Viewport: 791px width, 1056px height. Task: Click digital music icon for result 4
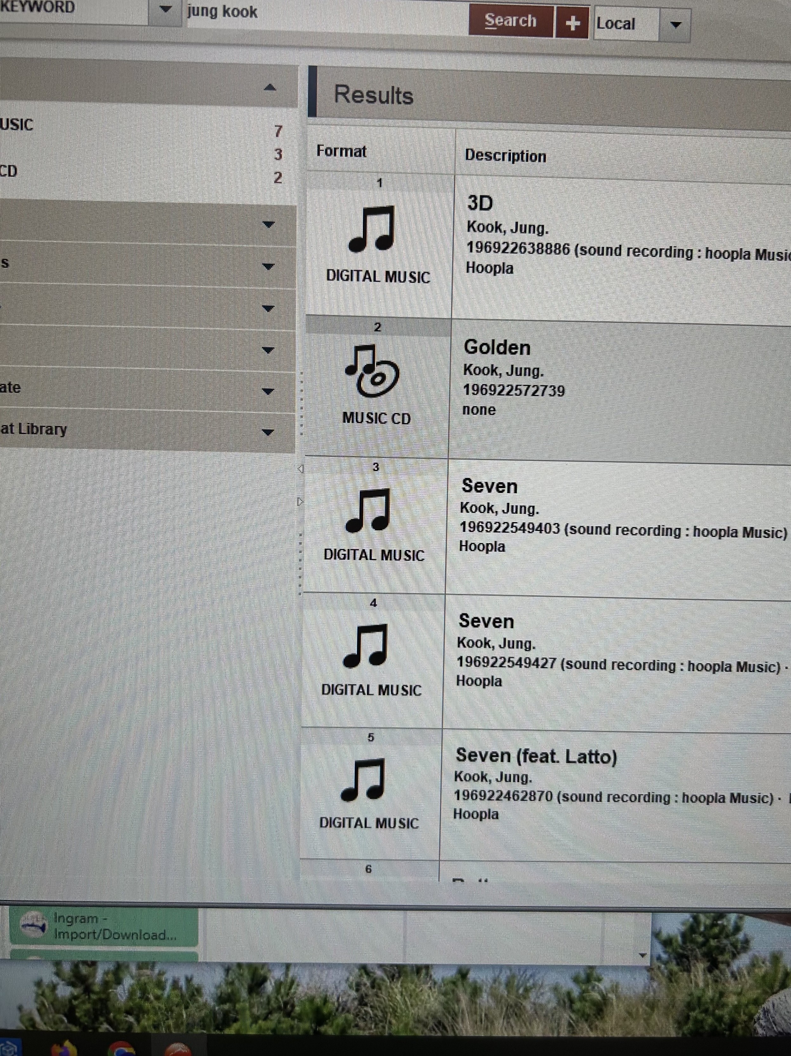coord(366,645)
